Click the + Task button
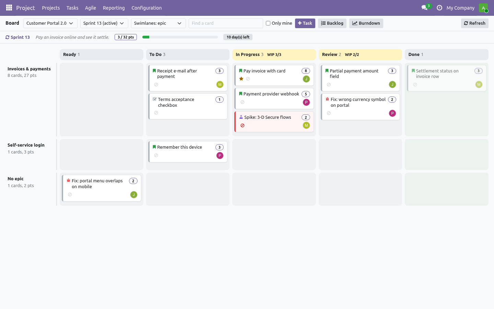 pos(305,23)
